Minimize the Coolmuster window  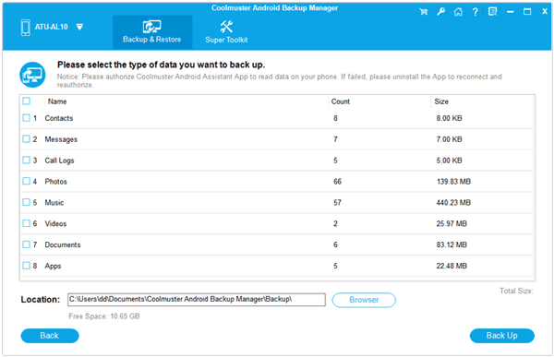(x=510, y=12)
